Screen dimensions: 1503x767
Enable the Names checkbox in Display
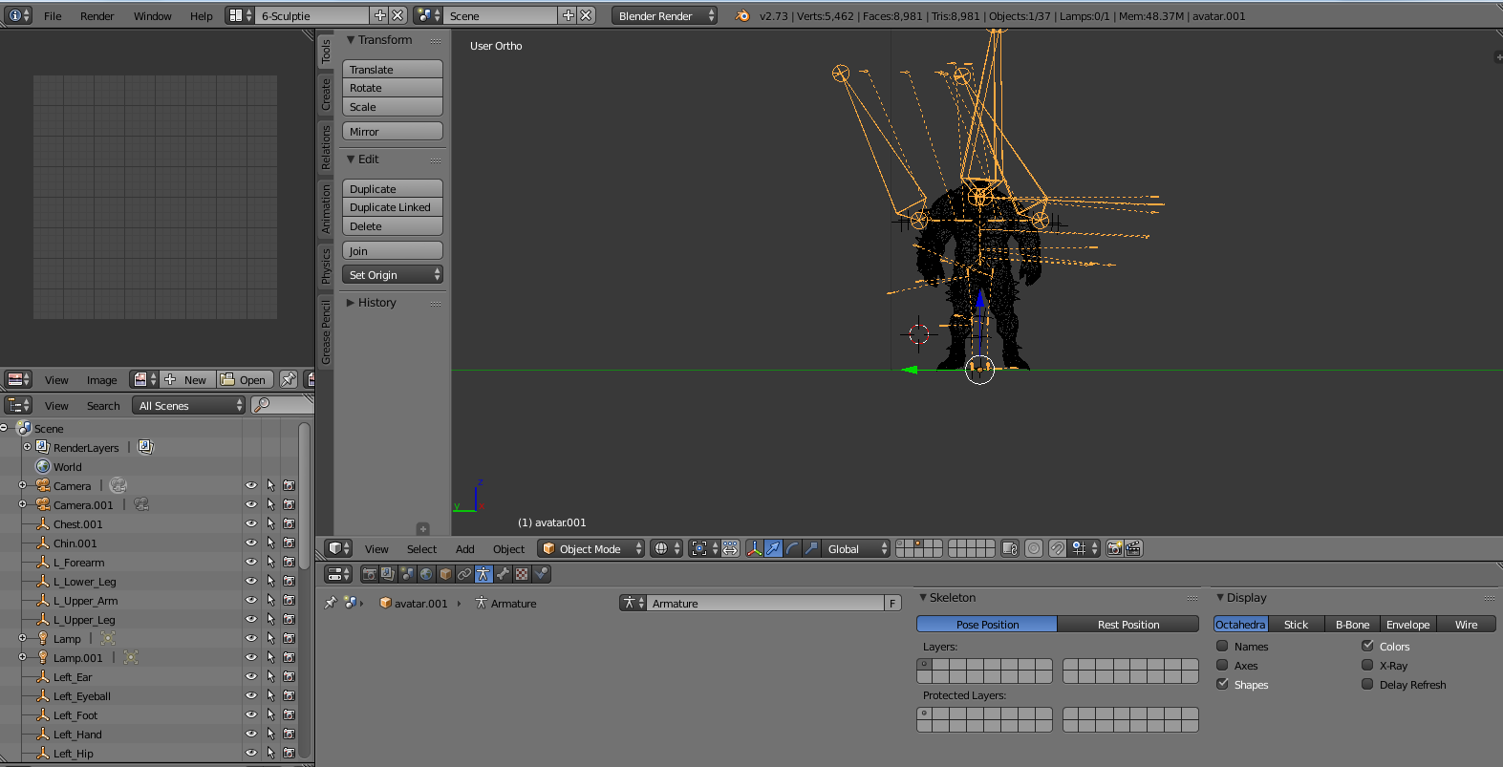pyautogui.click(x=1222, y=646)
